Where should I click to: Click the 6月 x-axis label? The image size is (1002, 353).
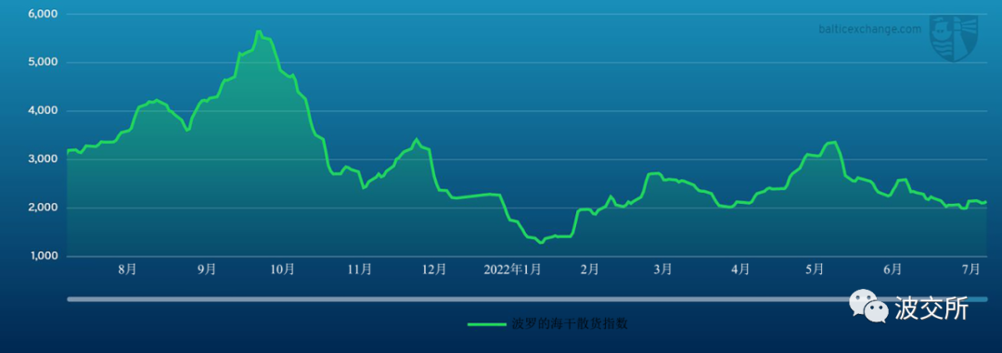893,270
